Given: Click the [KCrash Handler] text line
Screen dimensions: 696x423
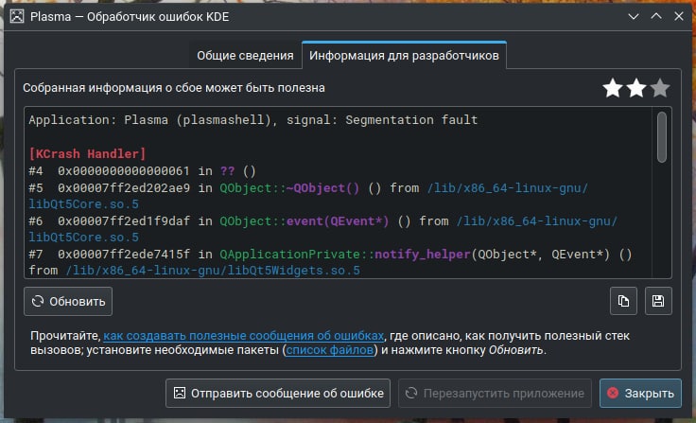Looking at the screenshot, I should point(87,153).
